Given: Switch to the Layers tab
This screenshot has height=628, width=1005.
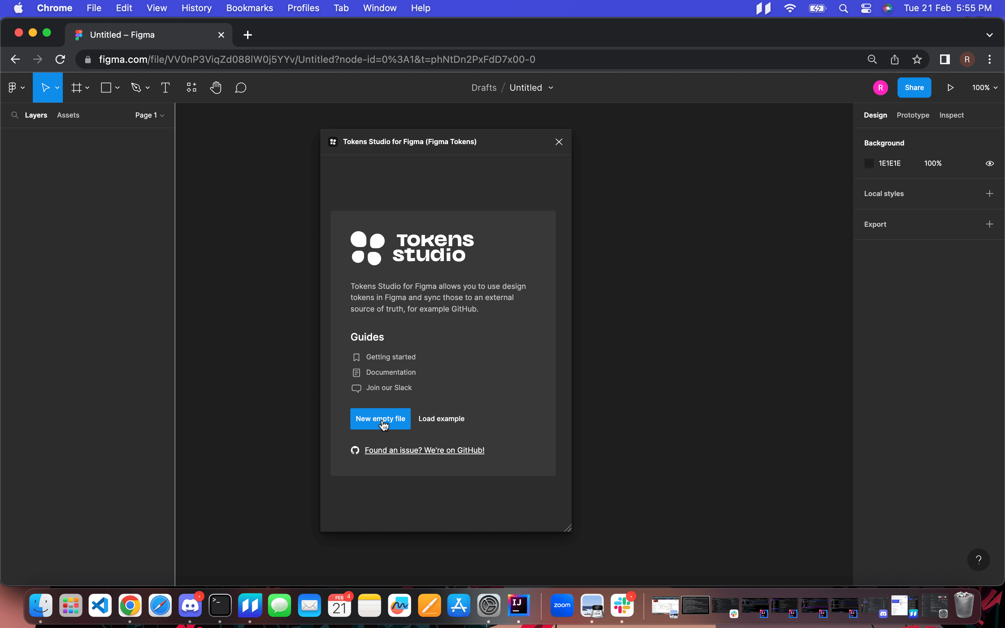Looking at the screenshot, I should 36,115.
